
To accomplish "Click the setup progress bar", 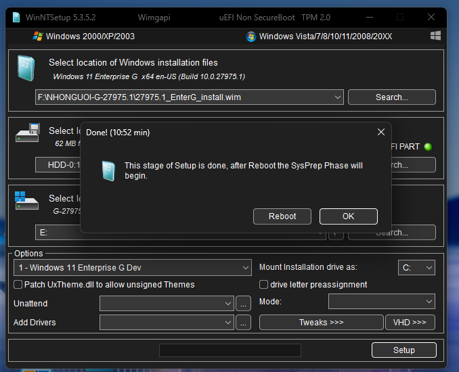I will click(230, 350).
